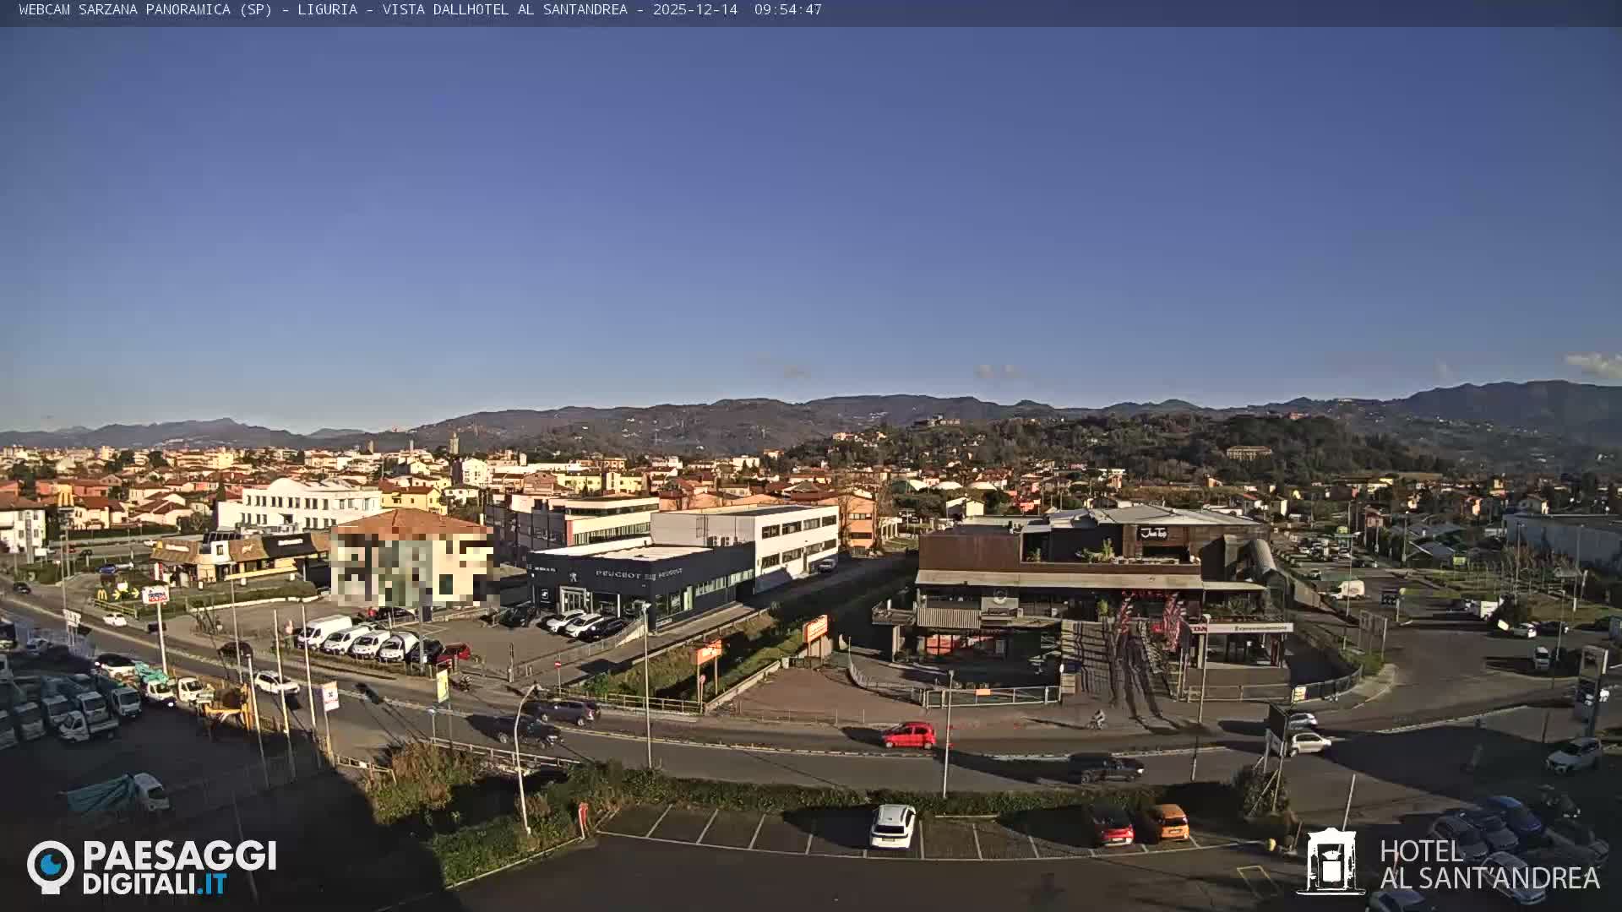
Task: Select the WEBCAM SARZANA PANORAMICA title text
Action: (x=122, y=11)
